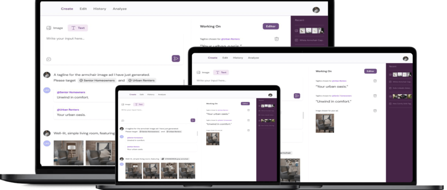Delete Urban Renters tagline on small front laptop

248,110
